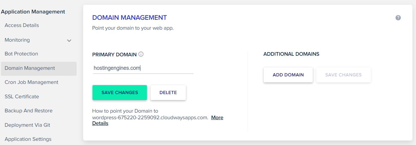Click the info icon beside Primary Domain
This screenshot has width=416, height=145.
[141, 54]
